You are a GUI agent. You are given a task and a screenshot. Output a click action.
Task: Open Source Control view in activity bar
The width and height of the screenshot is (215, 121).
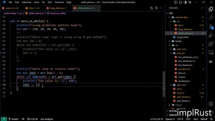[211, 27]
